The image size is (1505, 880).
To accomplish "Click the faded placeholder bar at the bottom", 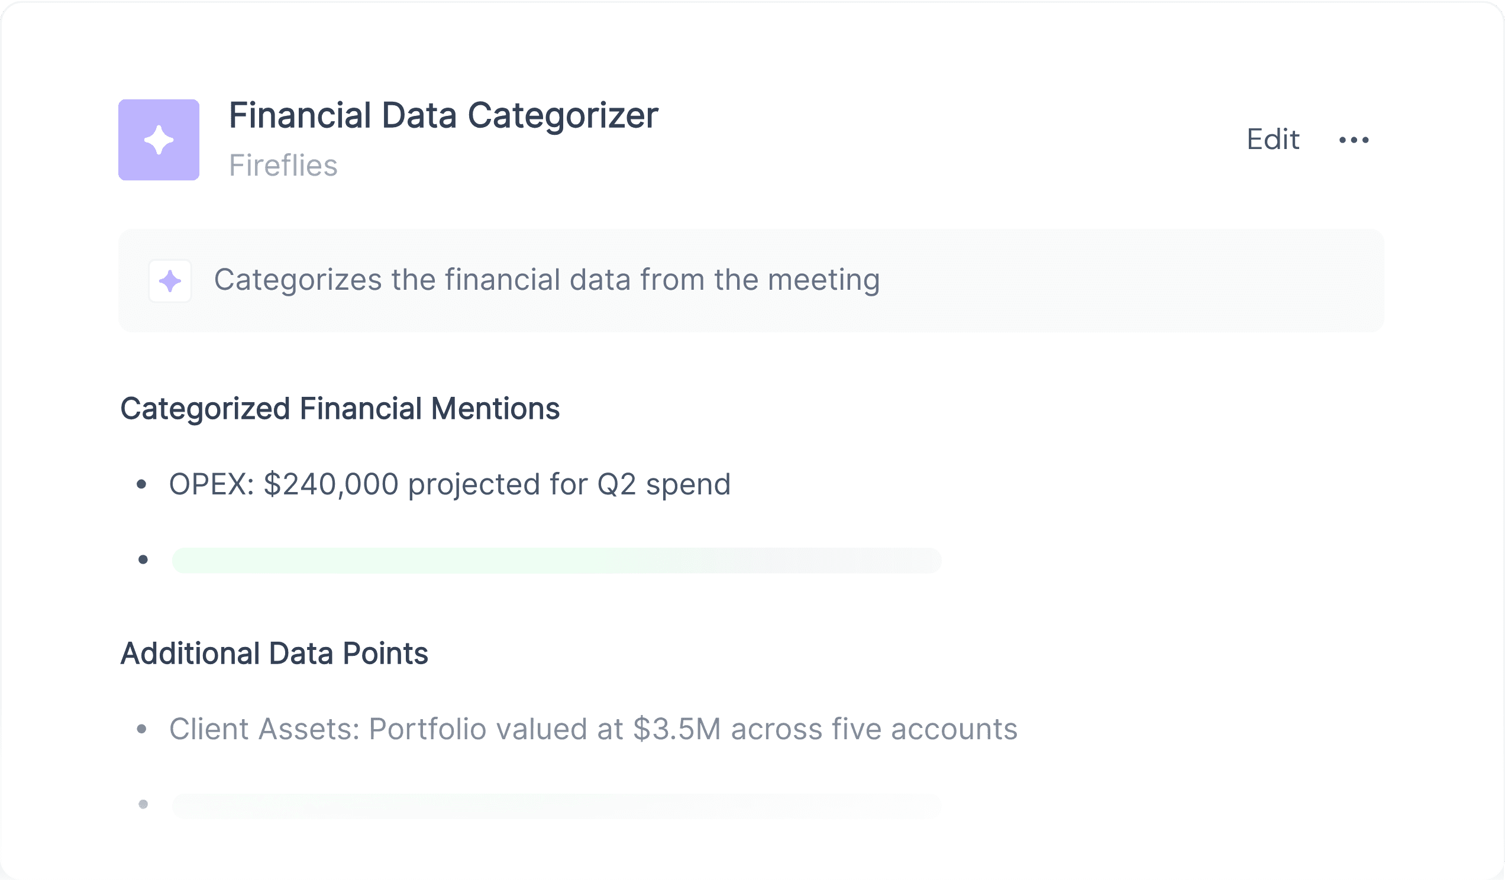I will (x=557, y=806).
